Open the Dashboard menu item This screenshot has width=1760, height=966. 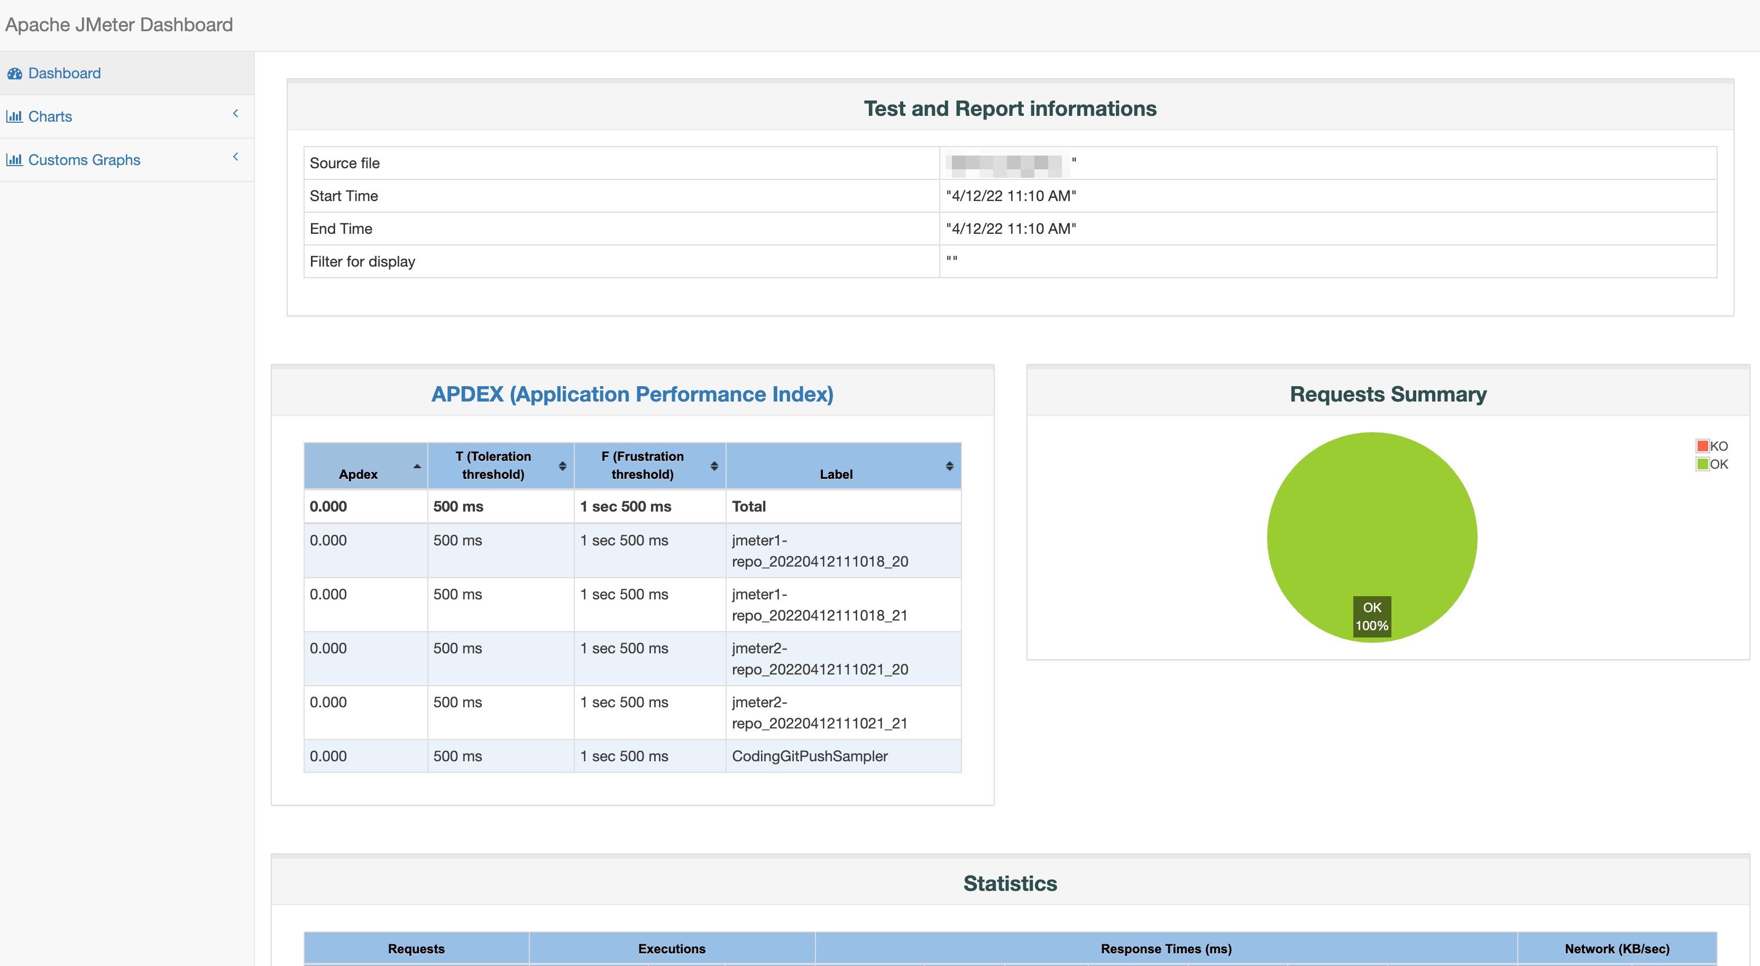click(64, 73)
